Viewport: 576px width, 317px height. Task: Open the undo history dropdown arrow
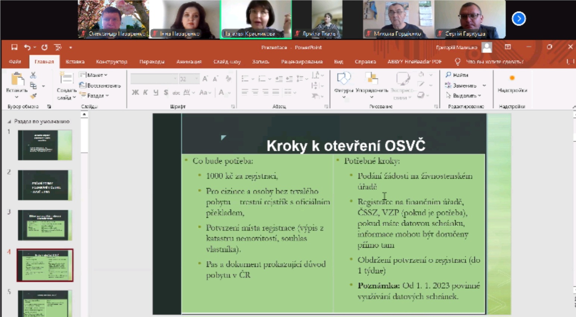pos(35,48)
